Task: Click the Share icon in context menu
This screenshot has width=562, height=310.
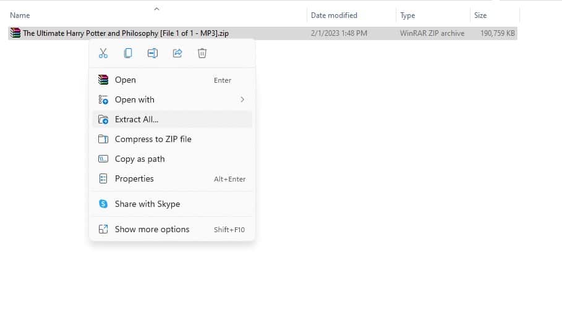Action: point(177,53)
